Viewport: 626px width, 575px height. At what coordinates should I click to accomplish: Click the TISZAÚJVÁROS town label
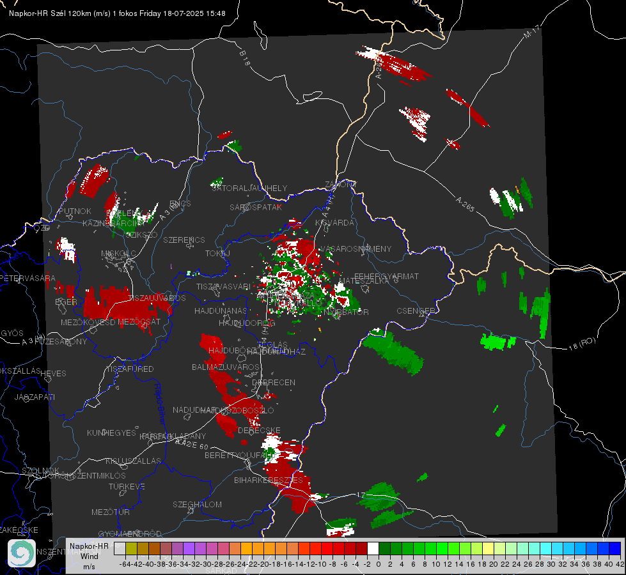(x=157, y=298)
